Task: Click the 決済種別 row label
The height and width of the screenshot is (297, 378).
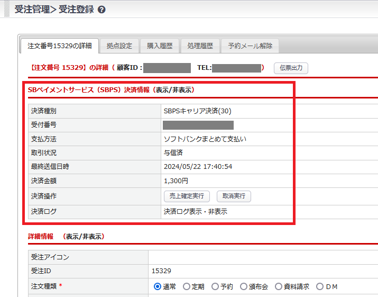Action: pos(44,111)
